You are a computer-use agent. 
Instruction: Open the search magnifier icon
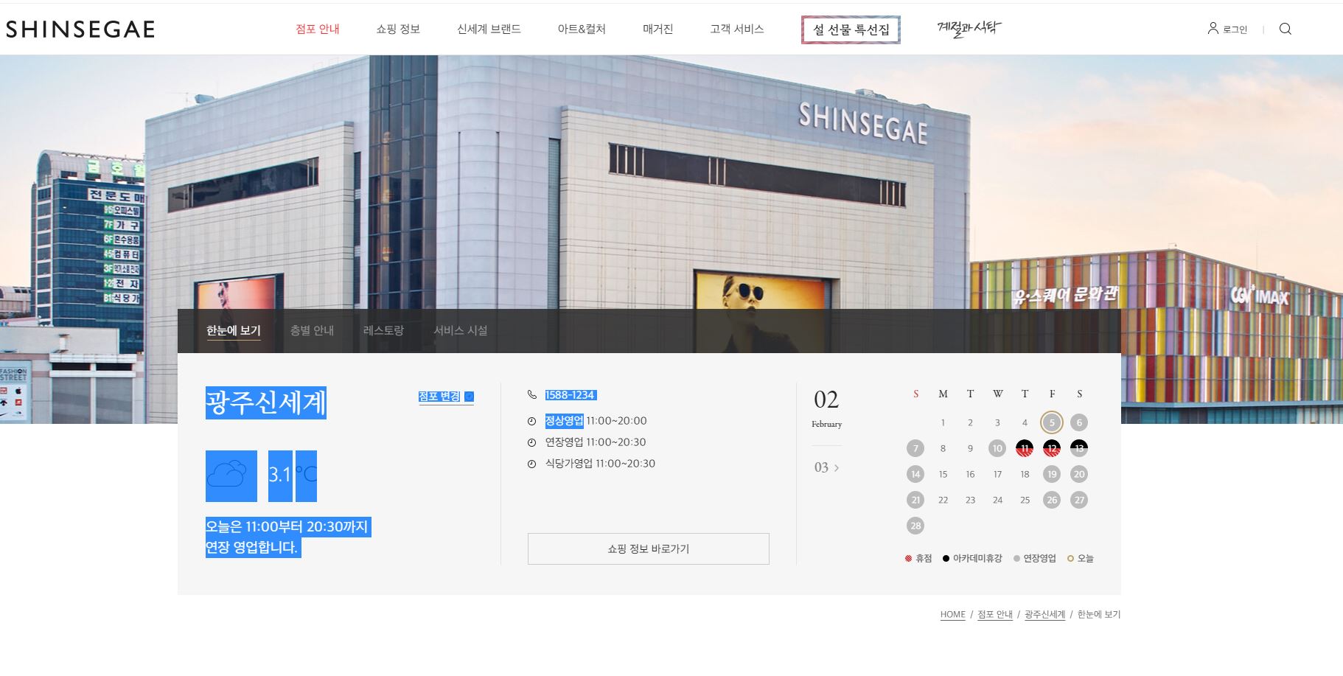1286,29
